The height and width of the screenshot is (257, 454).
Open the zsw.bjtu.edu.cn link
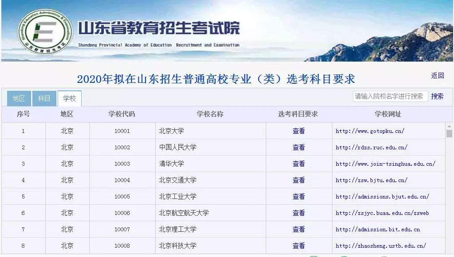click(x=371, y=180)
